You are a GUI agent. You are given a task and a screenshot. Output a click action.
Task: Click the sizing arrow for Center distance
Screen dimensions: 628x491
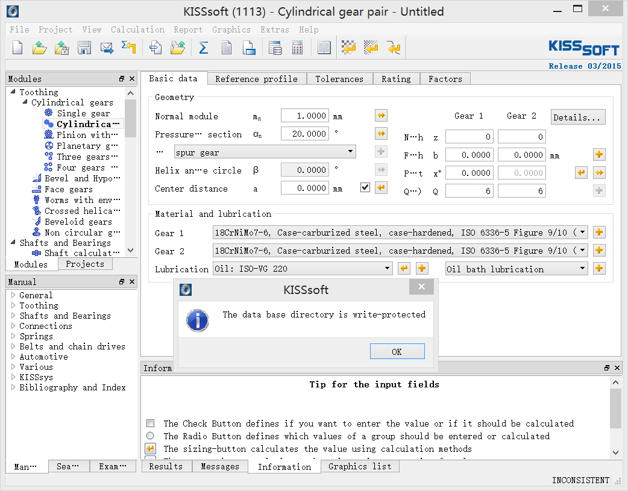point(382,187)
